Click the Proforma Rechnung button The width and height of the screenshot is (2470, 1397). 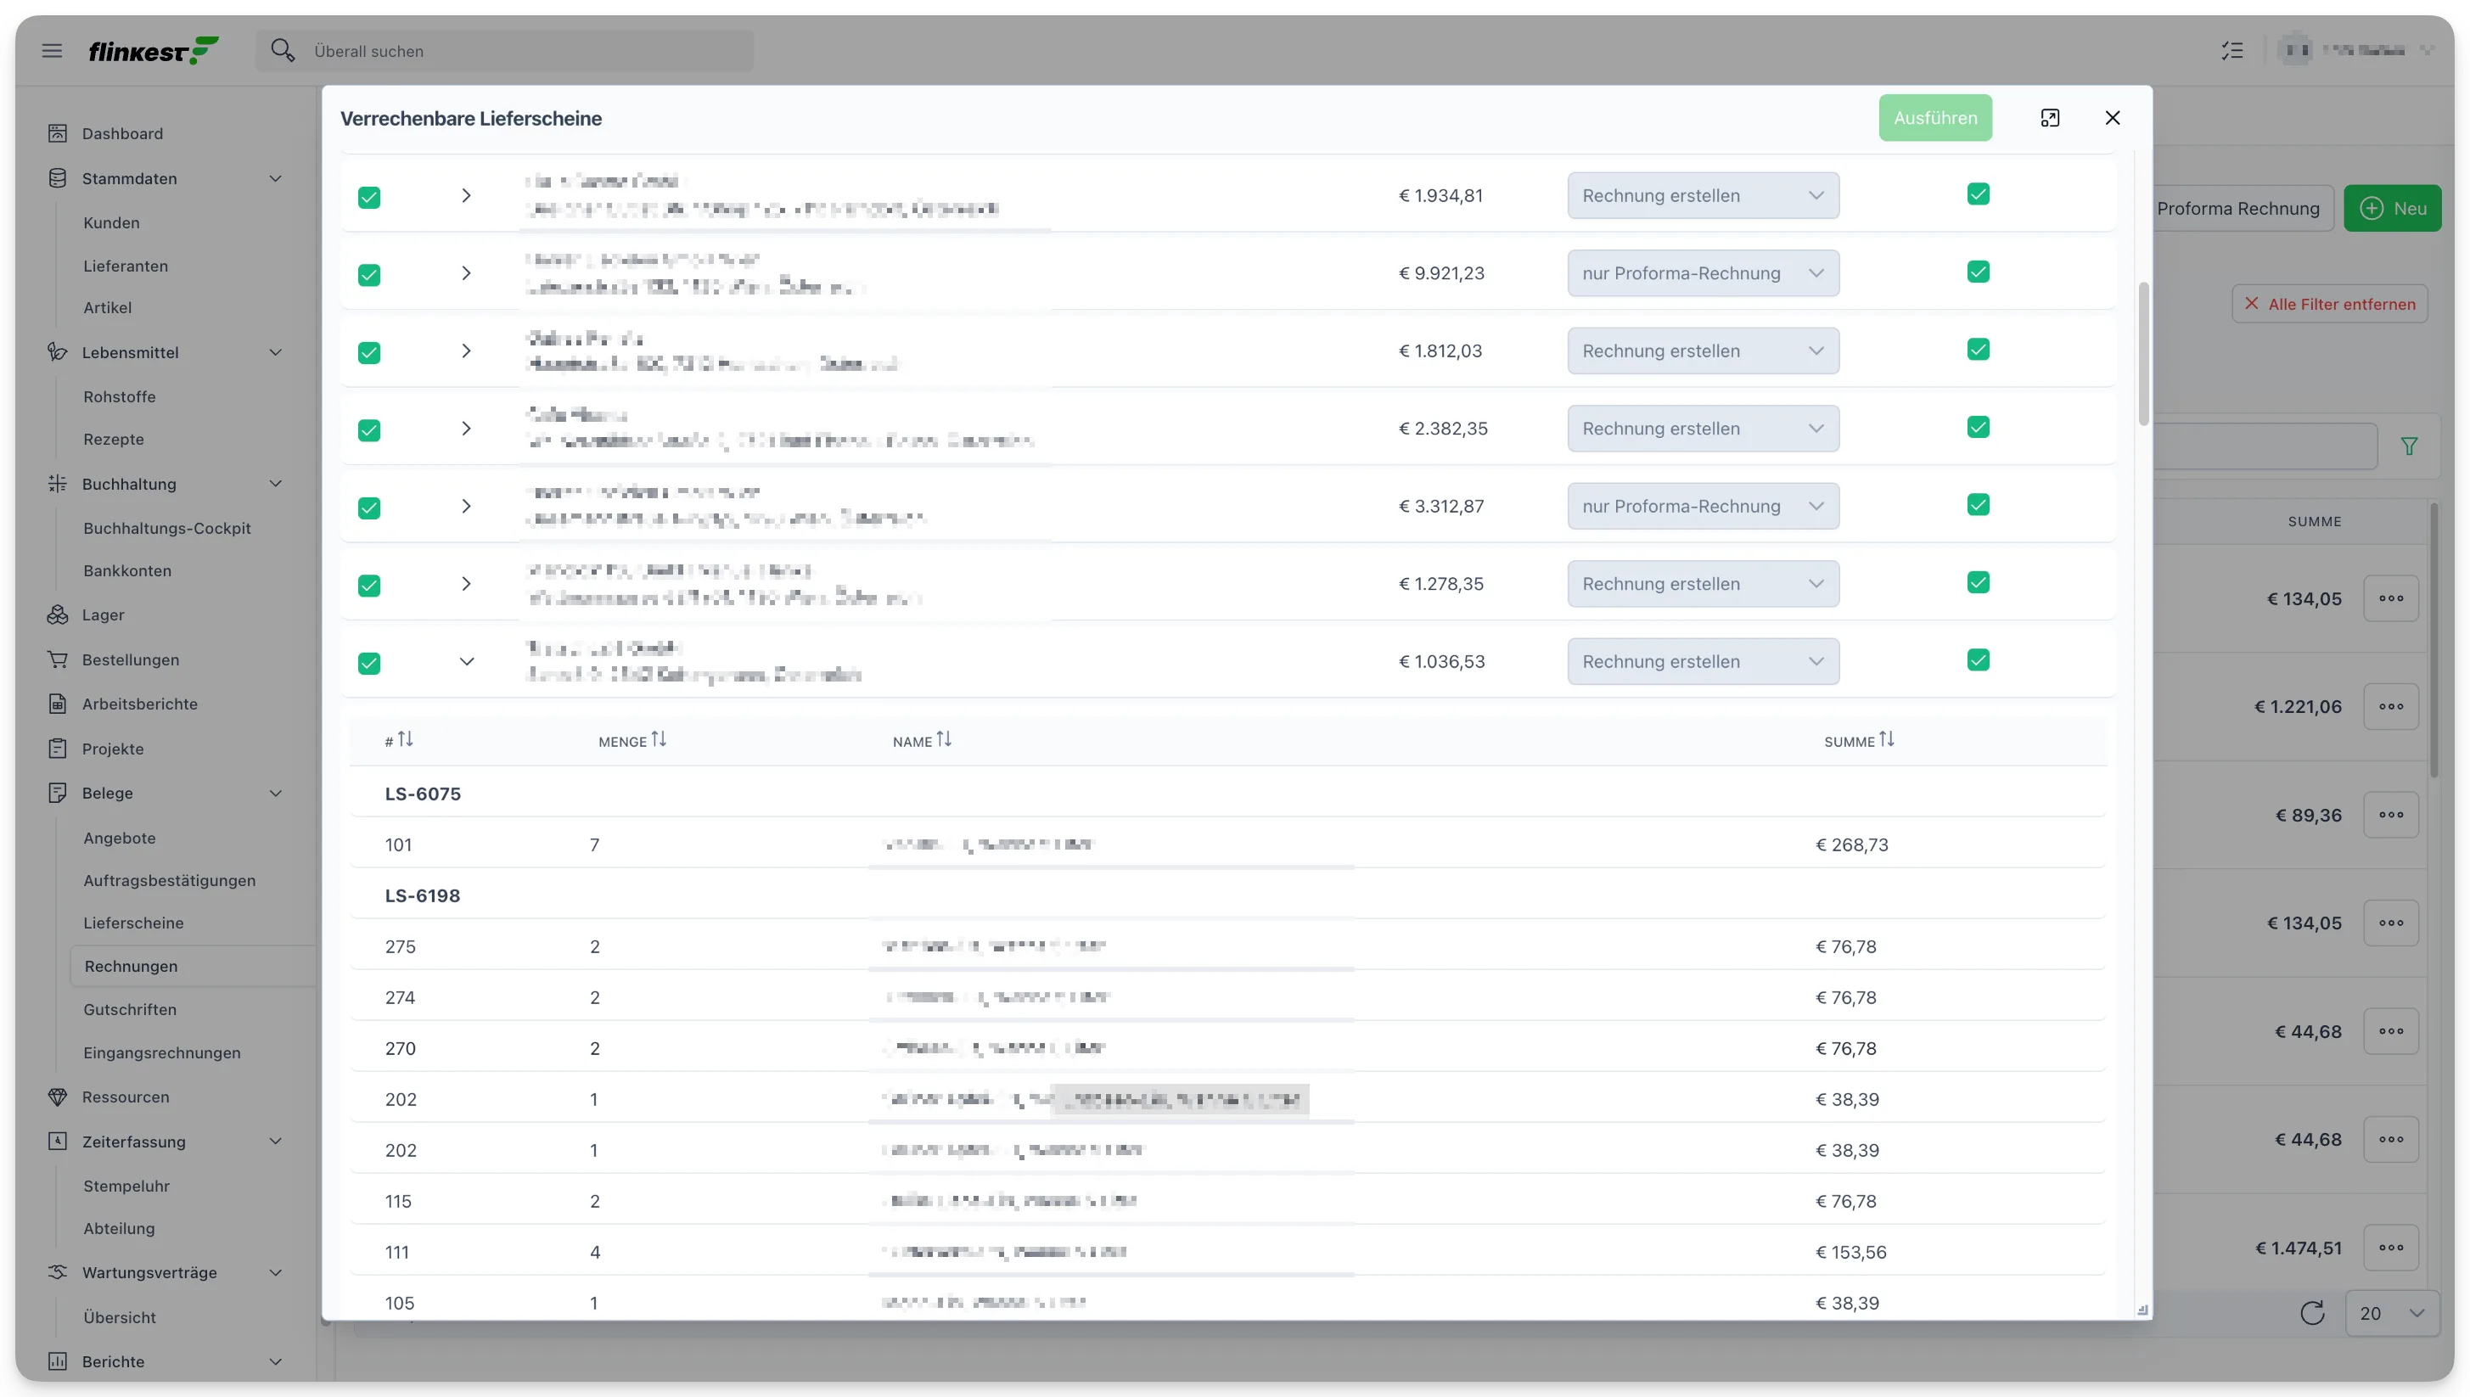point(2237,208)
